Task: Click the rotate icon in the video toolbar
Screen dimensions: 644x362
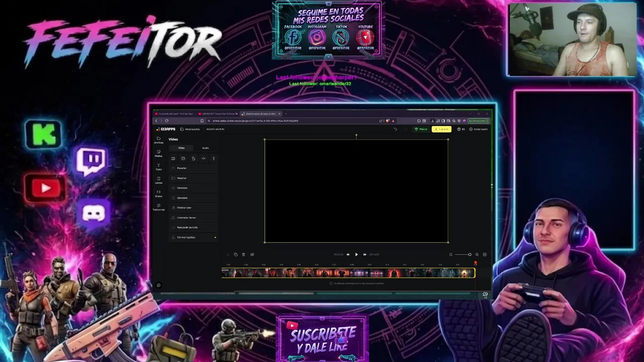Action: [193, 158]
